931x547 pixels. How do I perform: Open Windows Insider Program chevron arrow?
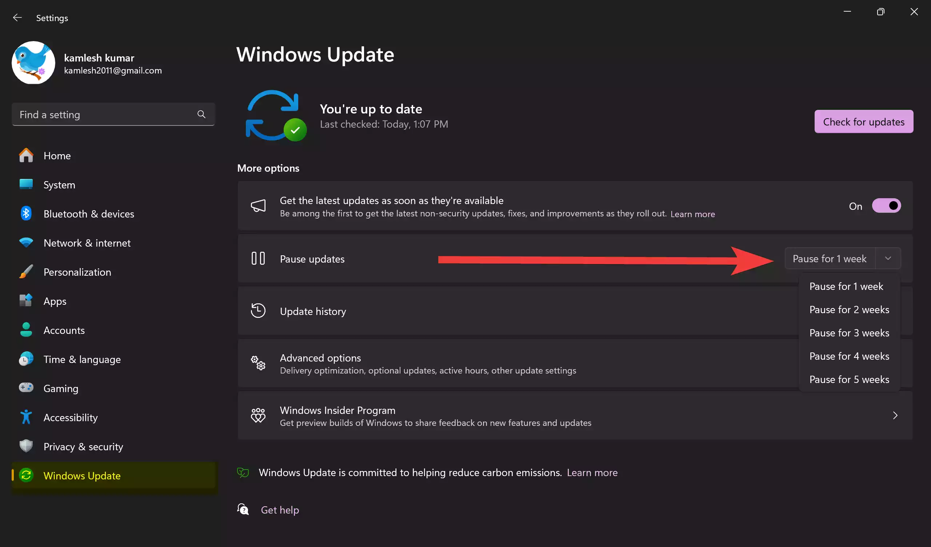coord(895,416)
